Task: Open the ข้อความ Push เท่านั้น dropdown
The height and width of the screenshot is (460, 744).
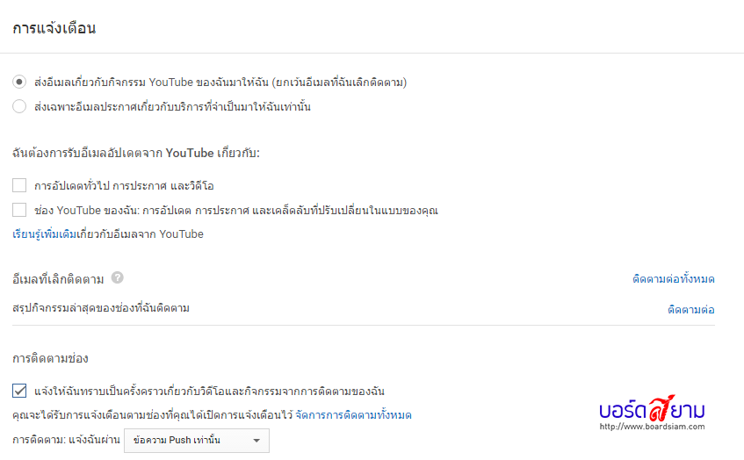Action: click(195, 441)
